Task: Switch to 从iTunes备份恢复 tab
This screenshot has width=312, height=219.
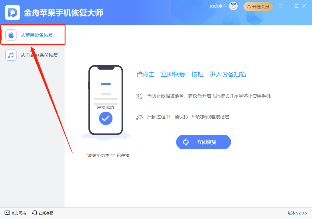Action: pos(32,55)
